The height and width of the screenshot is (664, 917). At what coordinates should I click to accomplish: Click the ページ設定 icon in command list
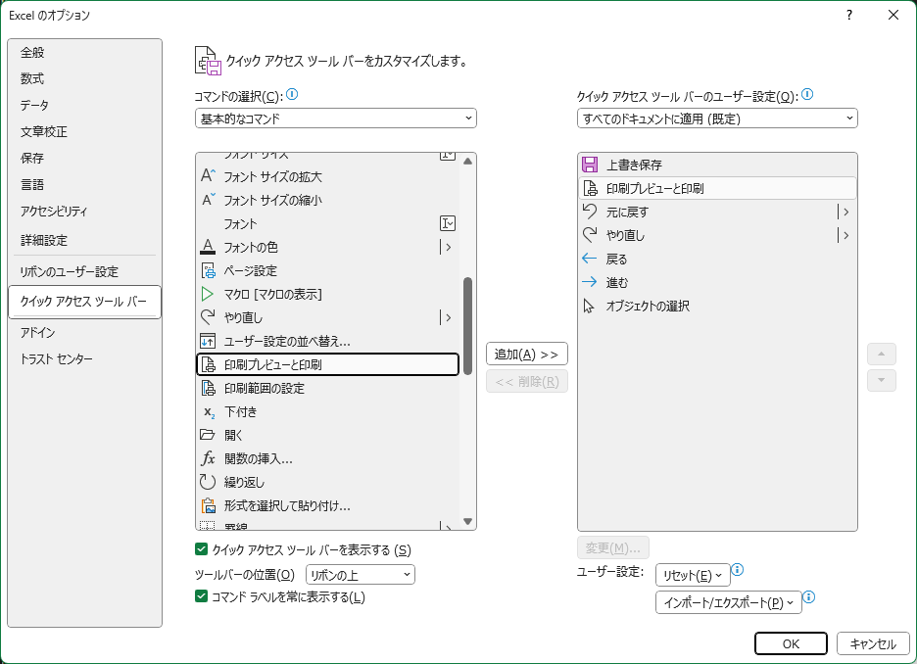[208, 270]
